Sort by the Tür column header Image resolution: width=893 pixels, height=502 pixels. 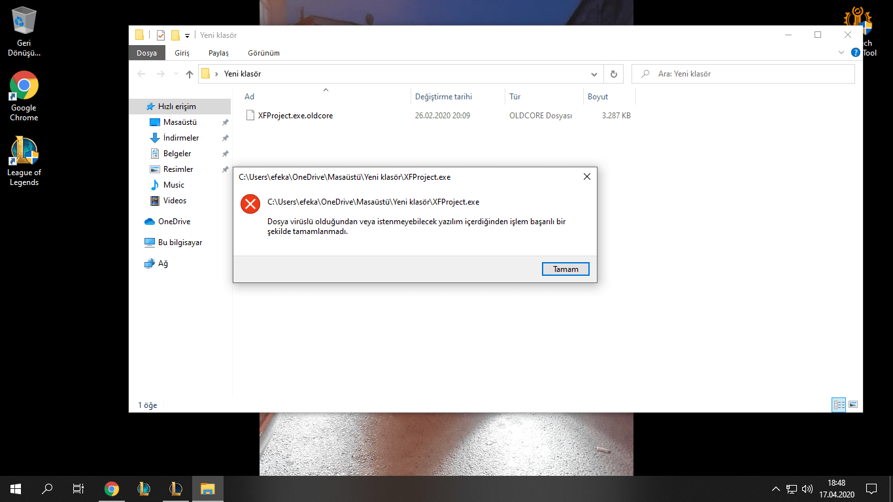[x=544, y=97]
